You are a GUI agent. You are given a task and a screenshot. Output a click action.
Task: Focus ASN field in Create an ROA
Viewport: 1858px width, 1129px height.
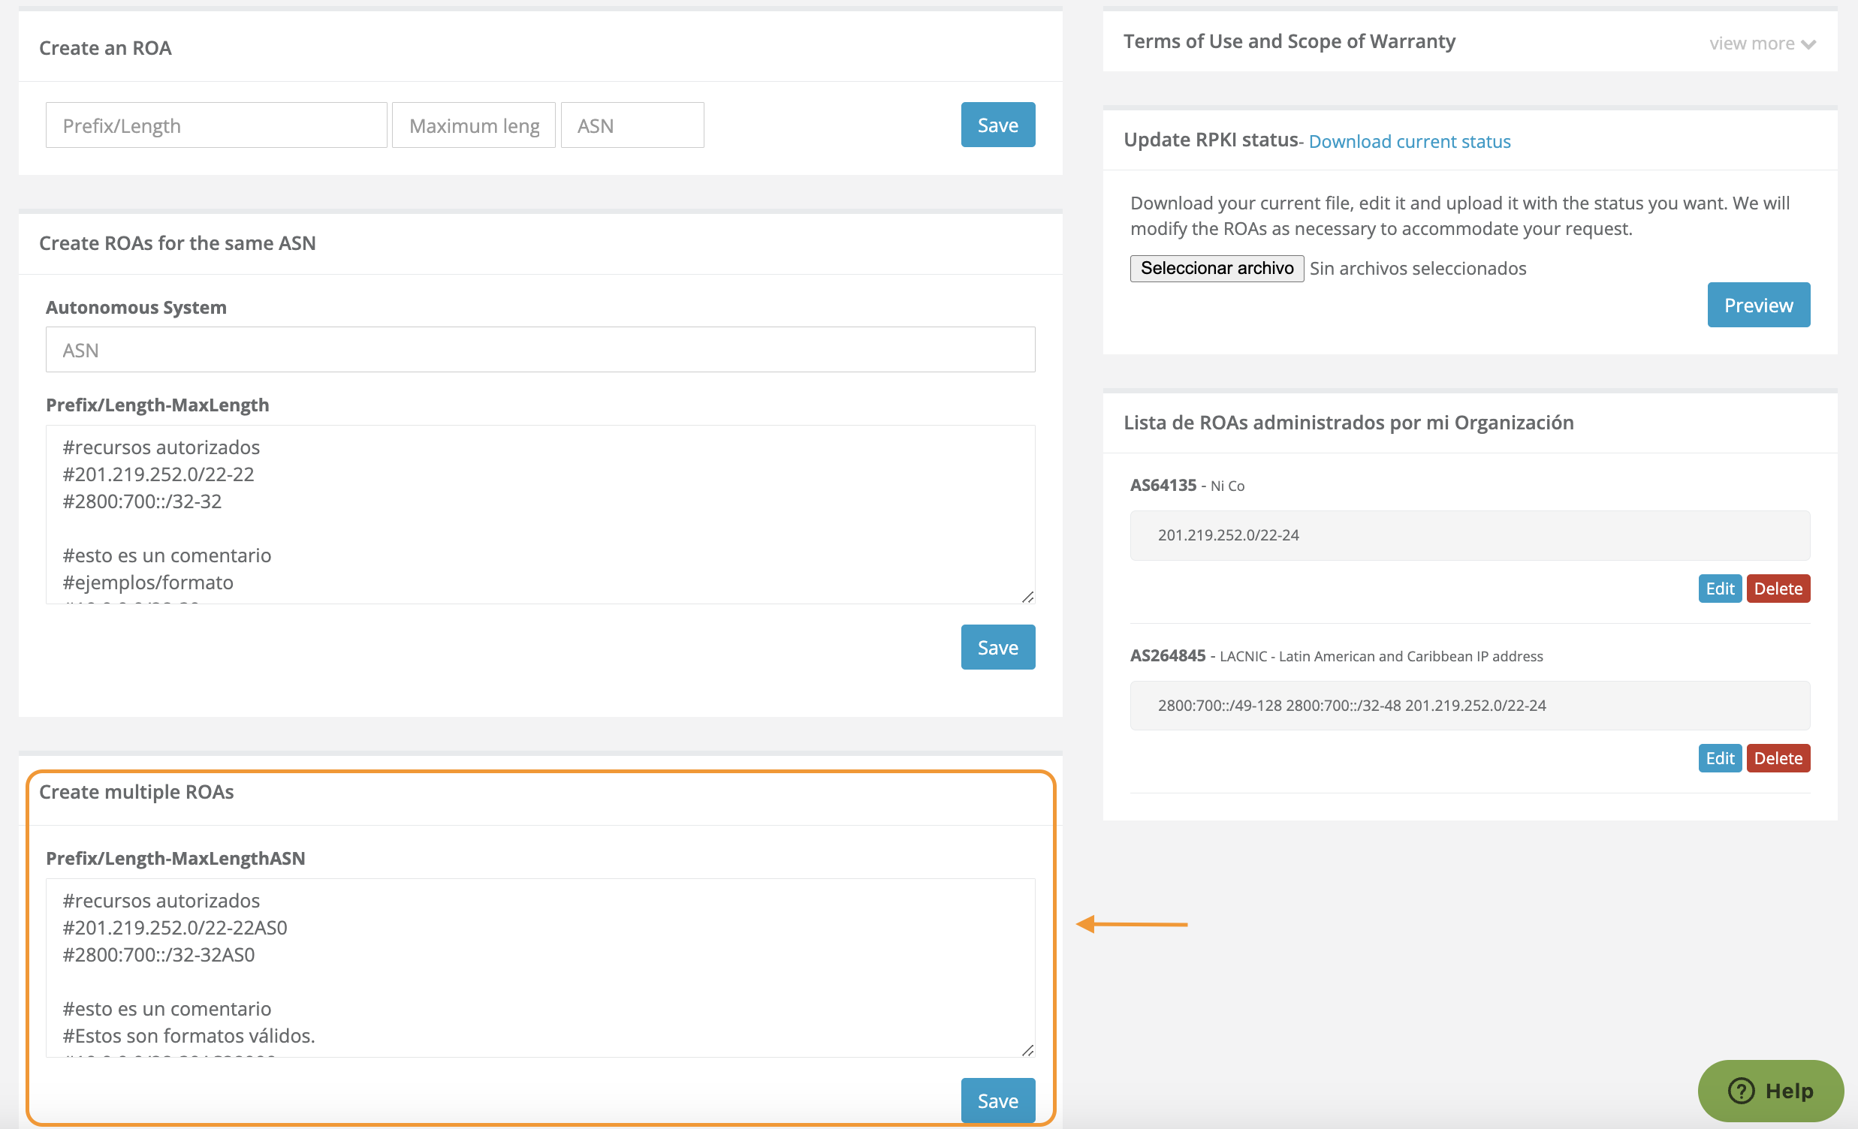631,125
